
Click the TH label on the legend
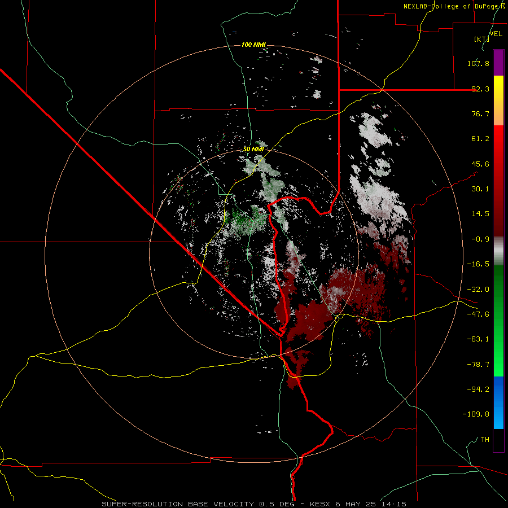pyautogui.click(x=485, y=440)
